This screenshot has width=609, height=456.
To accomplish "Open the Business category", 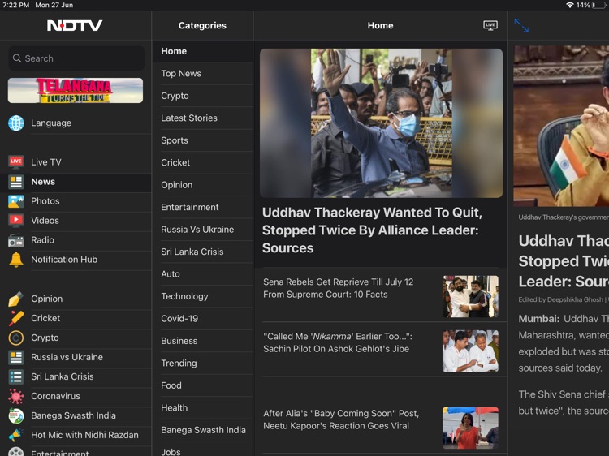I will click(x=203, y=341).
